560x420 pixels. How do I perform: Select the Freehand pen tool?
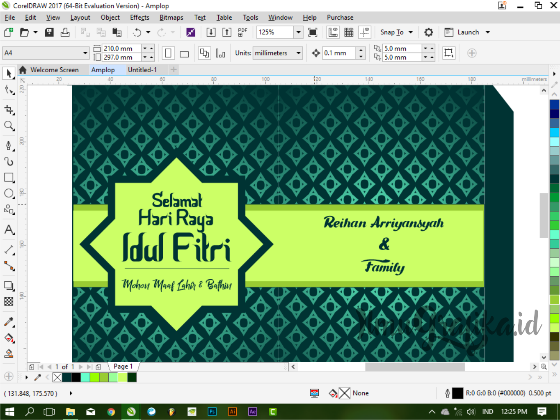pos(9,145)
